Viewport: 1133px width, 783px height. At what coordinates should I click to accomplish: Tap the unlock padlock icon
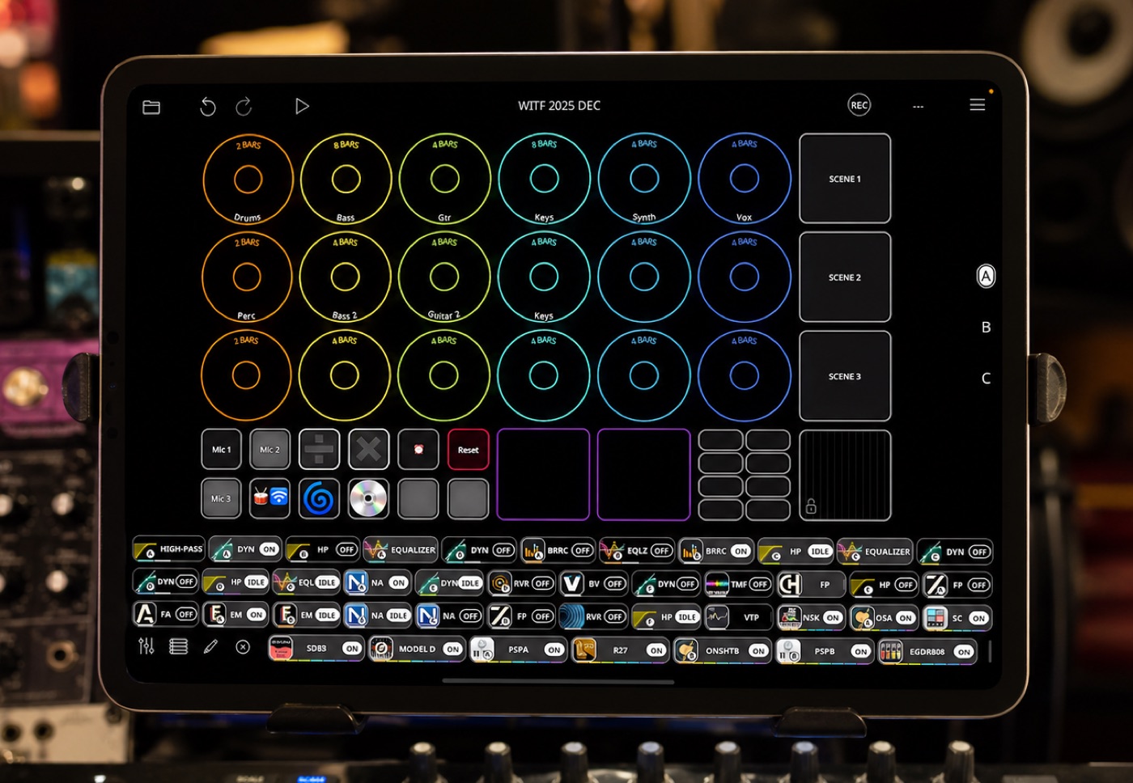pyautogui.click(x=811, y=506)
